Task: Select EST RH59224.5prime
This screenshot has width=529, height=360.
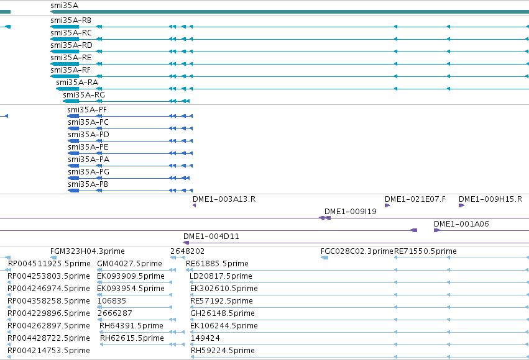Action: tap(223, 351)
